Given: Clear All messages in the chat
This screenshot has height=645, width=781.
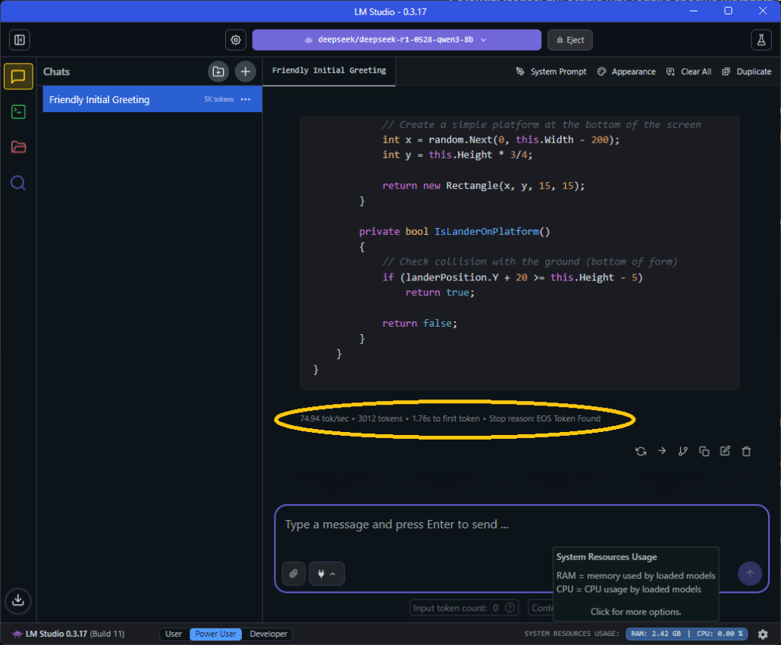Looking at the screenshot, I should click(688, 72).
